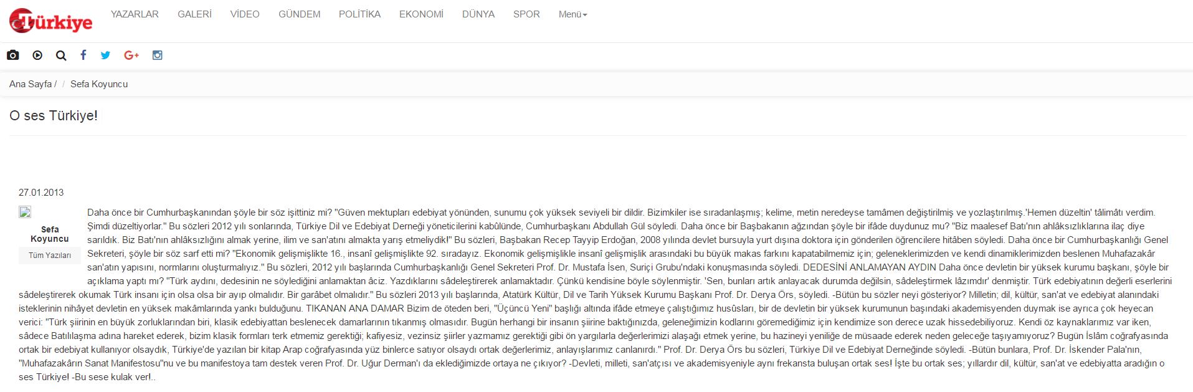Screen dimensions: 1193x392
Task: Open the SPOR section
Action: point(526,14)
